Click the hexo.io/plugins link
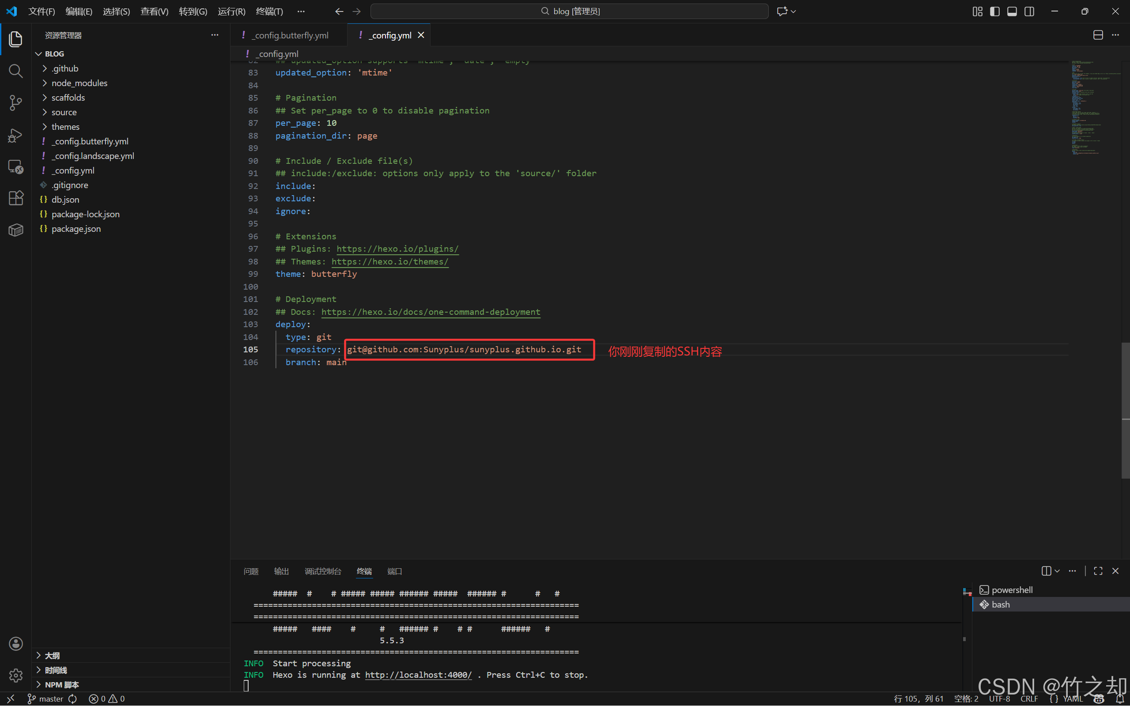Viewport: 1130px width, 706px height. (397, 249)
